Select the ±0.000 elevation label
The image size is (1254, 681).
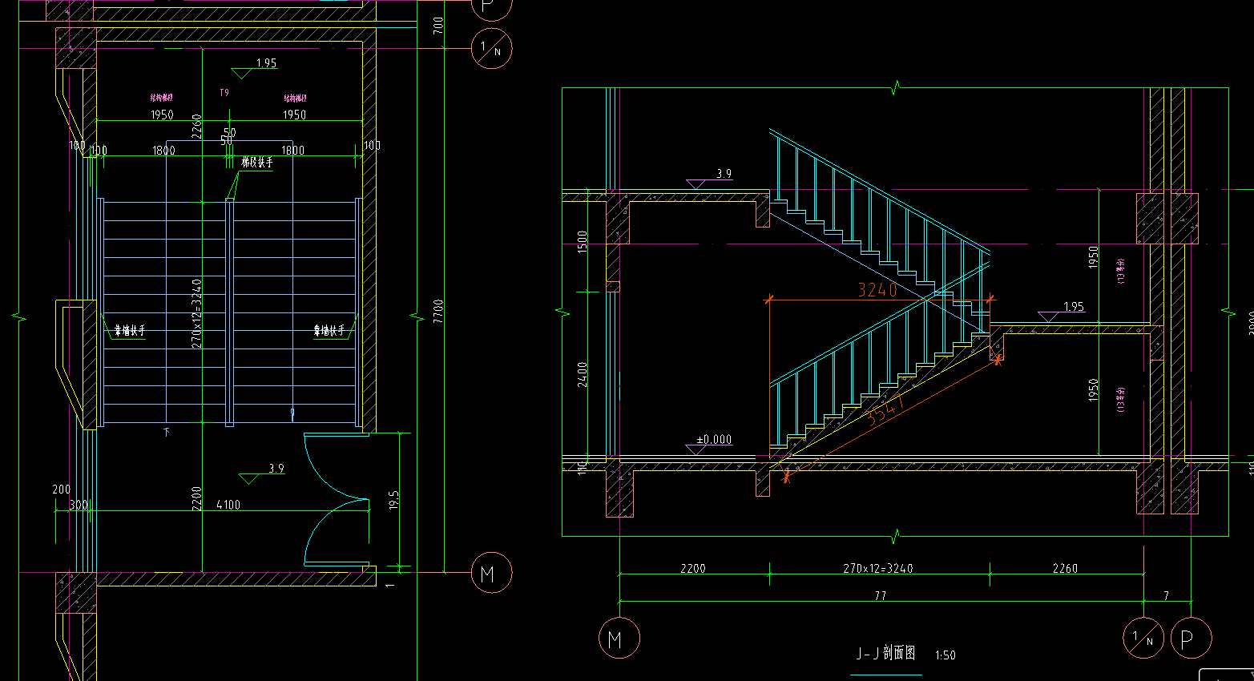[x=714, y=440]
